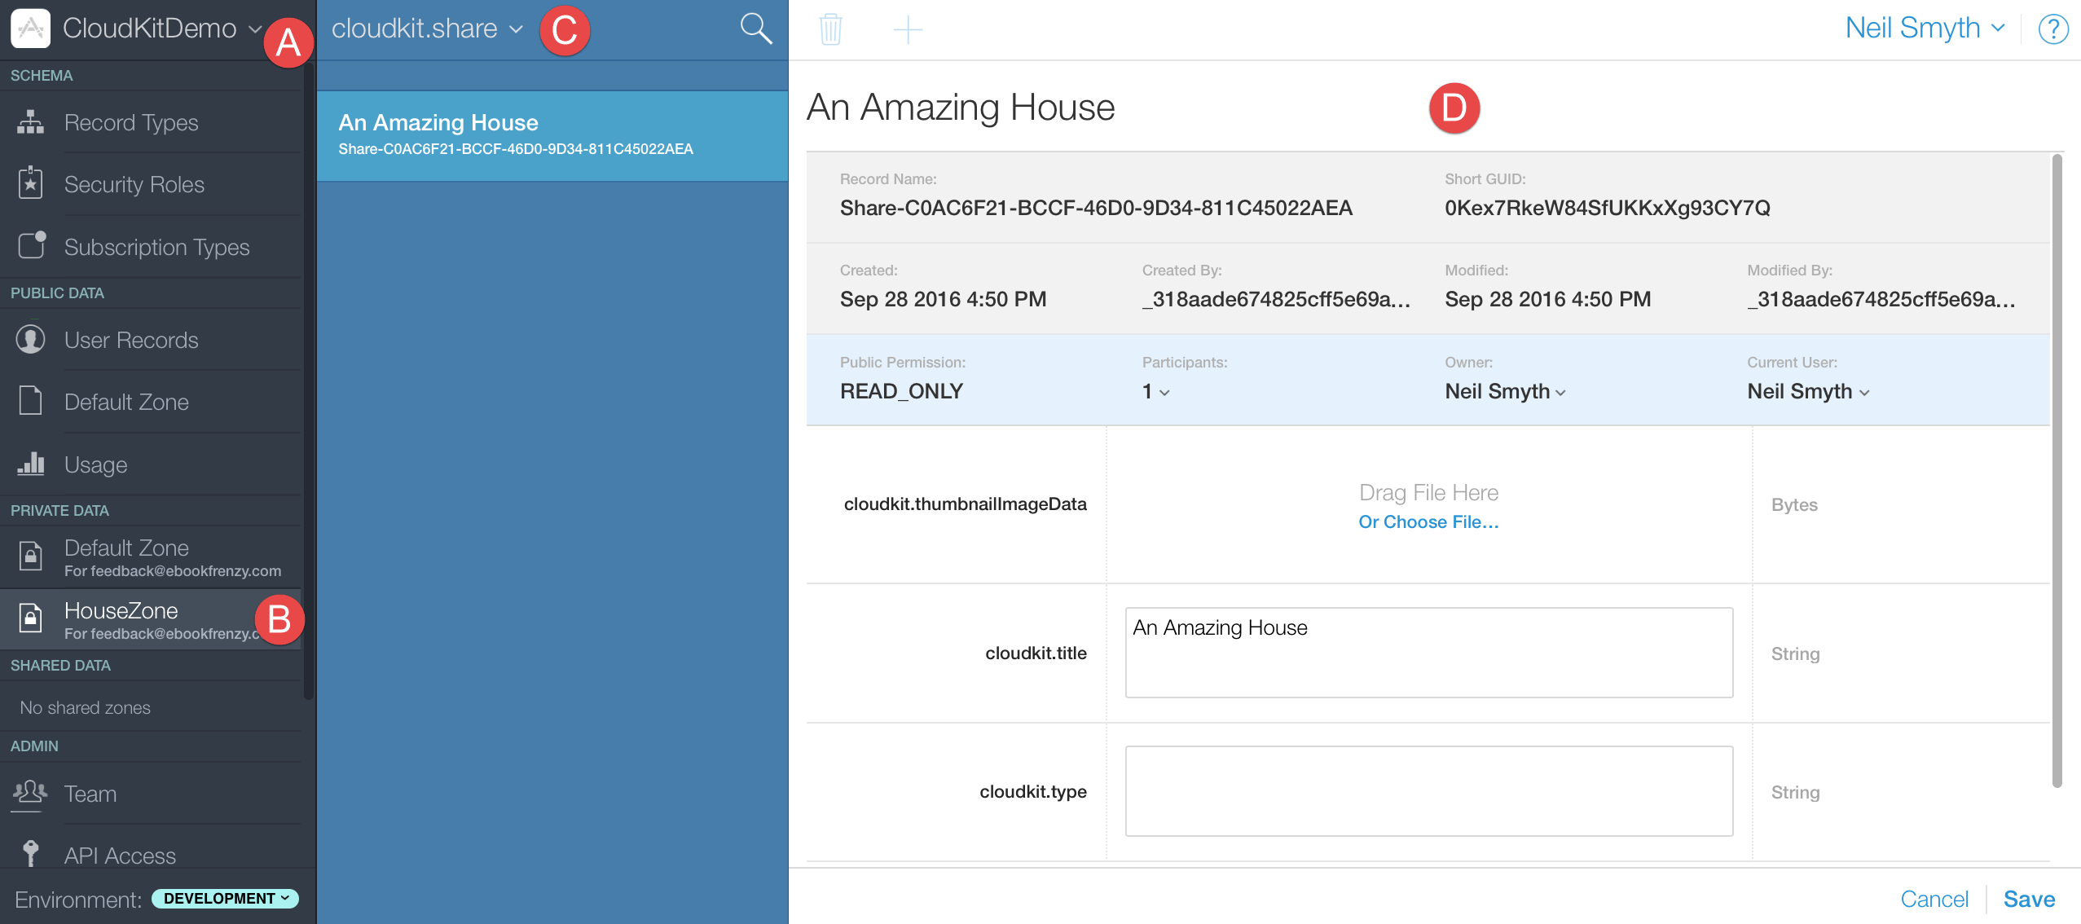The height and width of the screenshot is (924, 2081).
Task: Select Subscription Types in sidebar
Action: tap(156, 247)
